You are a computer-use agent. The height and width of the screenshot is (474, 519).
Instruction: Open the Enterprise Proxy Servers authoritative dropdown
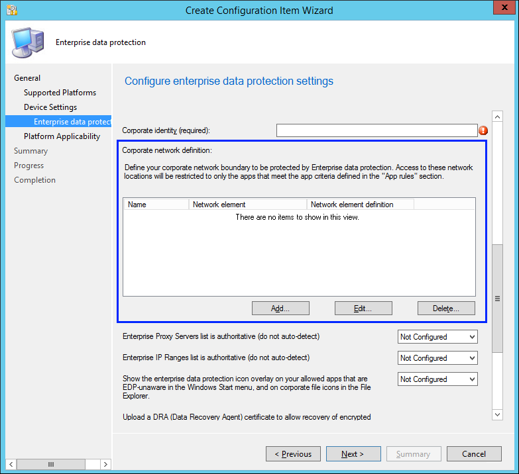(x=437, y=337)
